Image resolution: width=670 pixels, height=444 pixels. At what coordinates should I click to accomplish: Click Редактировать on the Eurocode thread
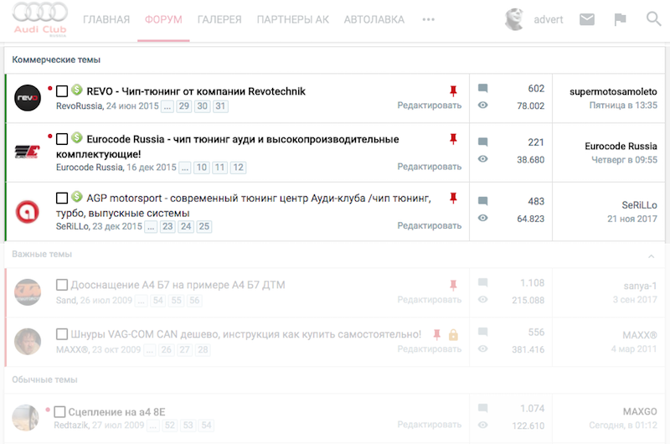click(x=430, y=166)
